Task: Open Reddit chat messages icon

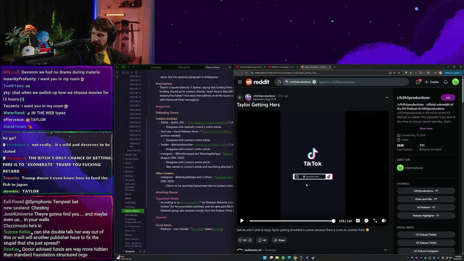Action: point(418,82)
